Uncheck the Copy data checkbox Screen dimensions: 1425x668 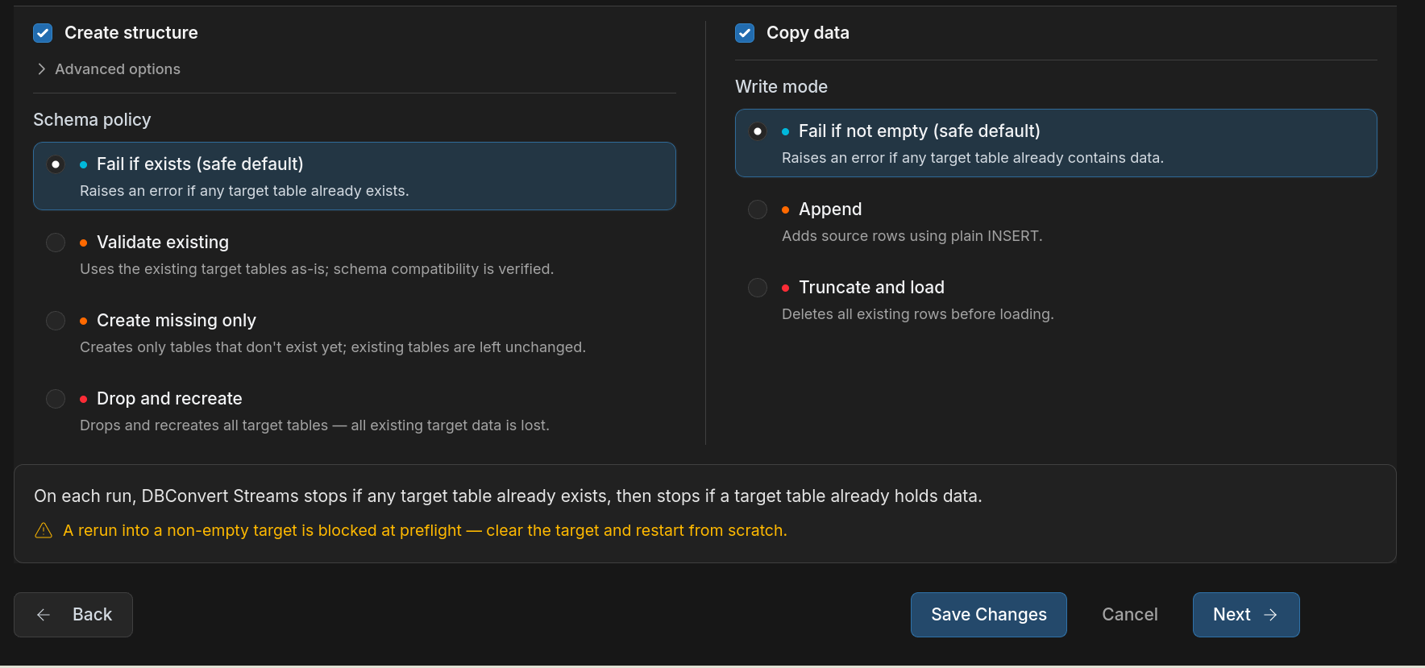pos(745,33)
